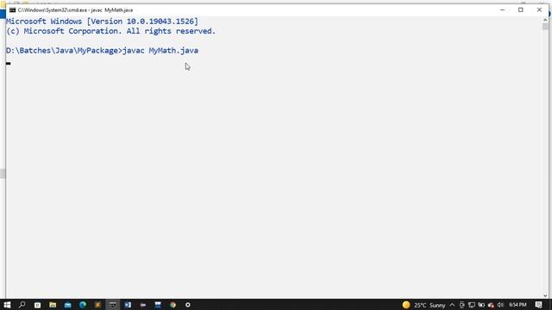Open the notification Action Center

[x=538, y=305]
